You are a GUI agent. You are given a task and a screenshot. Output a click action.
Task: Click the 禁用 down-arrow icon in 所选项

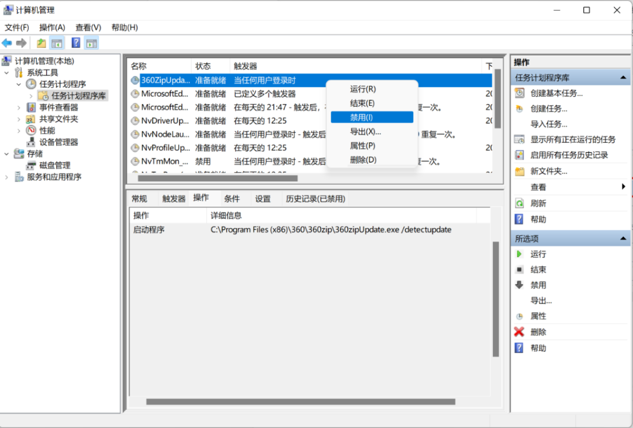tap(519, 285)
